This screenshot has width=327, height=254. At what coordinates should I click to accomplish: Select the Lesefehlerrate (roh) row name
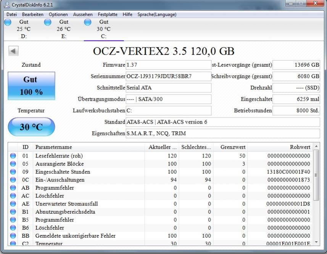[59, 156]
